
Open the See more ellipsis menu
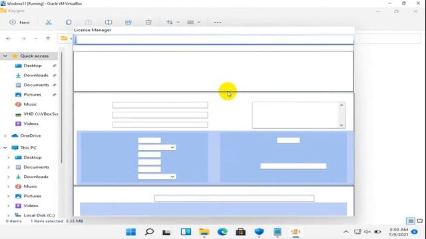tap(218, 23)
